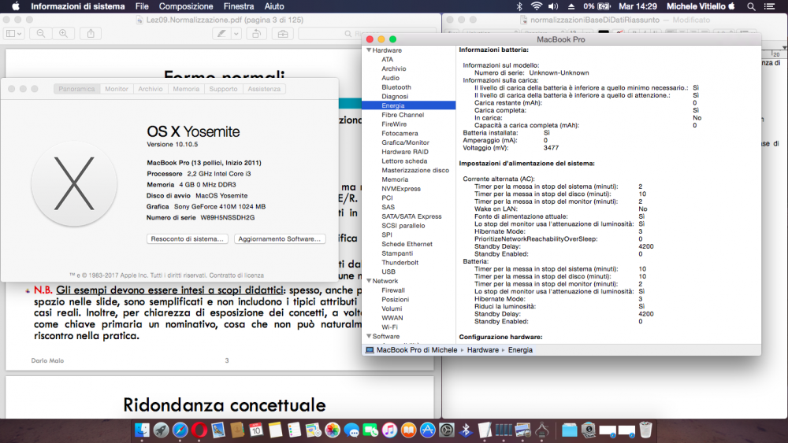Open Photos from the Dock

[333, 430]
